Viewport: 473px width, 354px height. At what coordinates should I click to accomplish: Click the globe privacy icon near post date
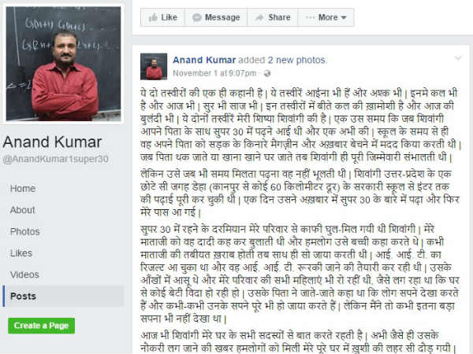[x=267, y=73]
